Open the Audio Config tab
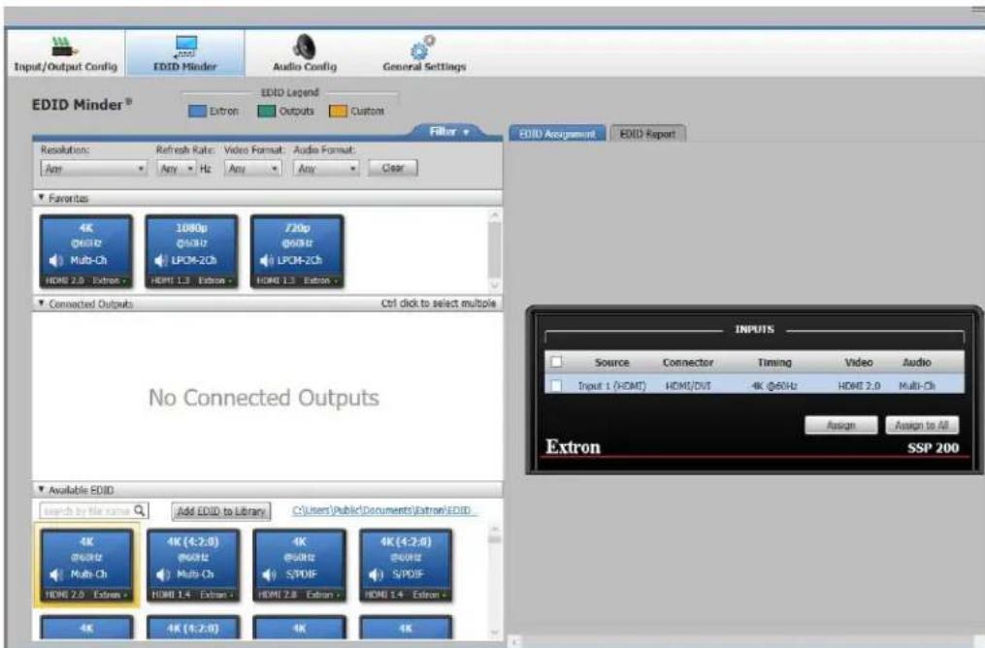The width and height of the screenshot is (985, 648). [x=305, y=53]
